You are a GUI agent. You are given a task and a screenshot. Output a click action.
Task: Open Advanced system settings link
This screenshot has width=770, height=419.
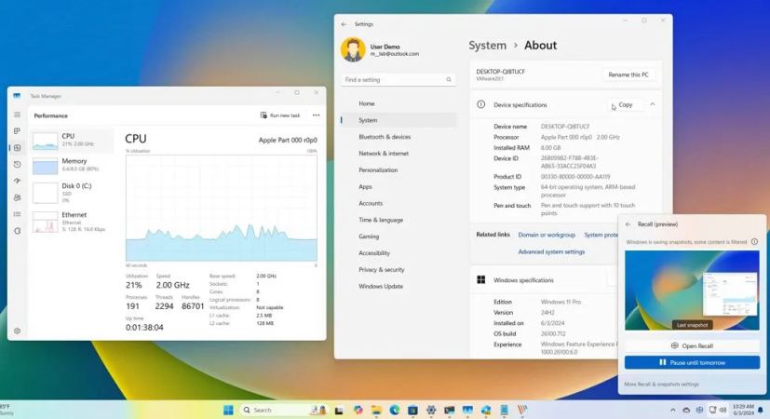(551, 252)
